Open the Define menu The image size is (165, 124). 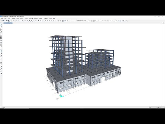tap(13, 19)
